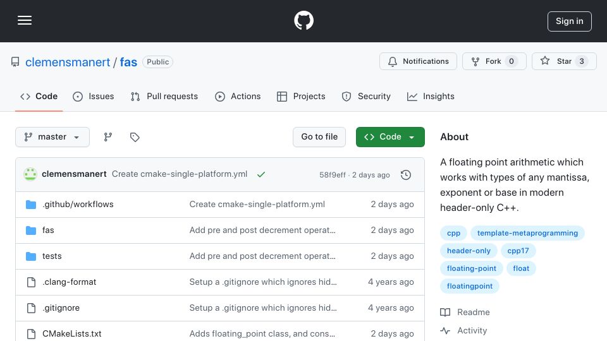
Task: Select the floatingpoint topic tag
Action: point(470,287)
